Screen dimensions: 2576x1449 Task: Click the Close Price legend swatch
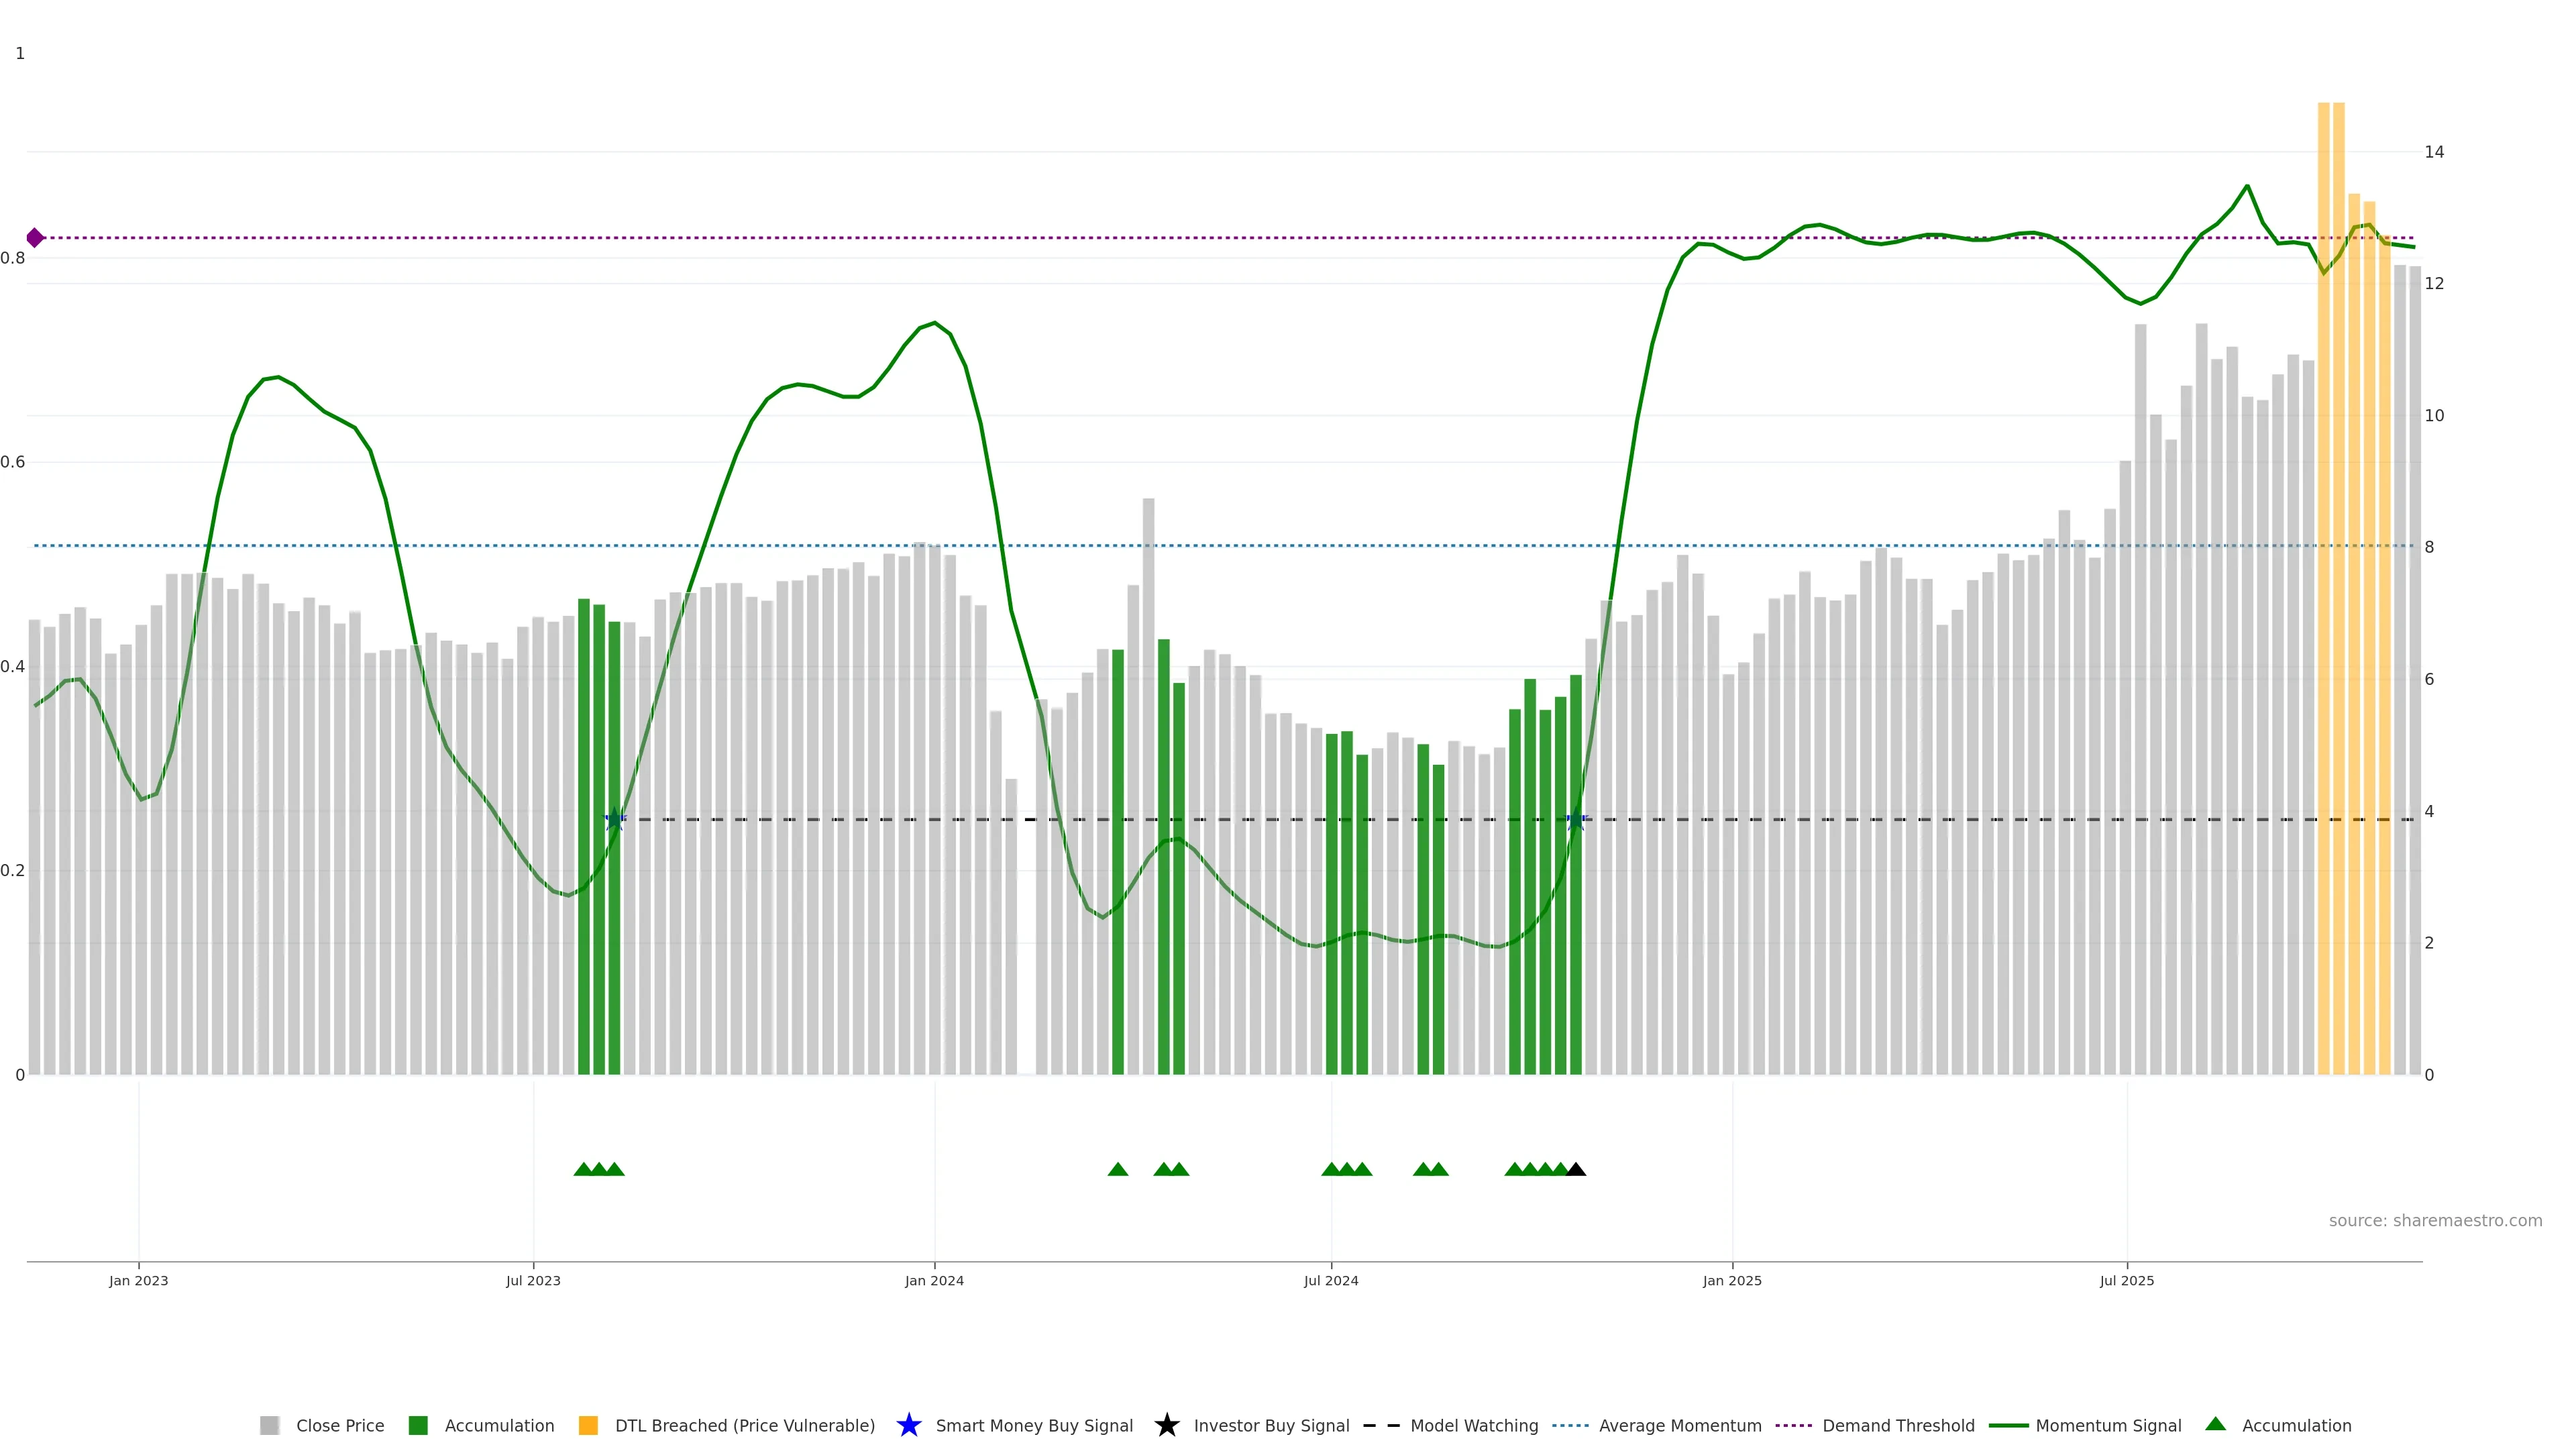[x=269, y=1425]
